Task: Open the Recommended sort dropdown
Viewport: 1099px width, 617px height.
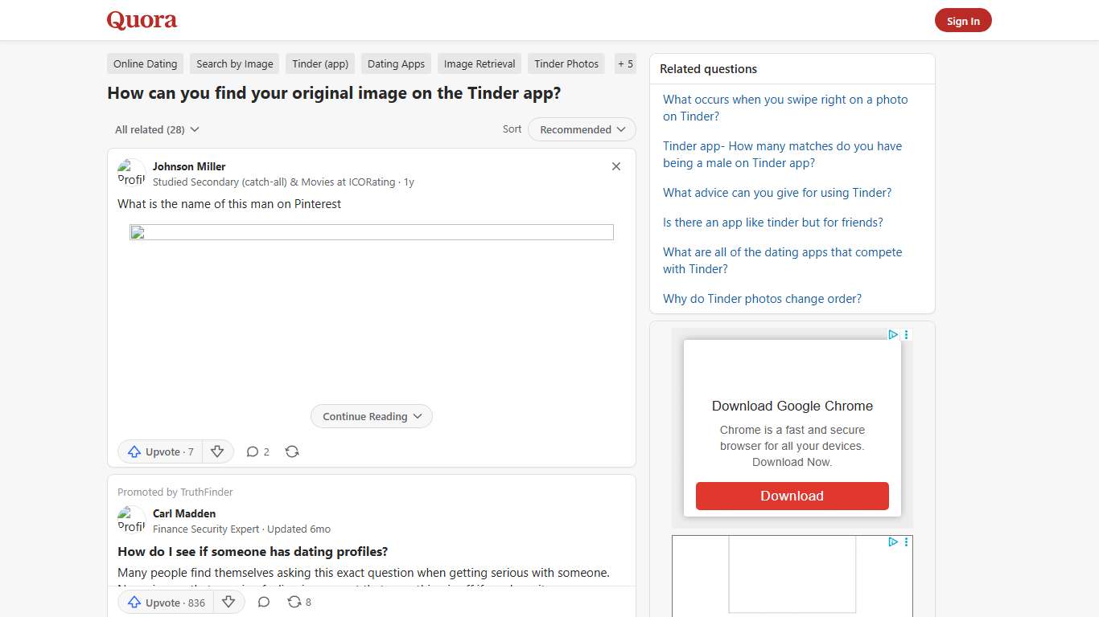Action: pyautogui.click(x=581, y=129)
